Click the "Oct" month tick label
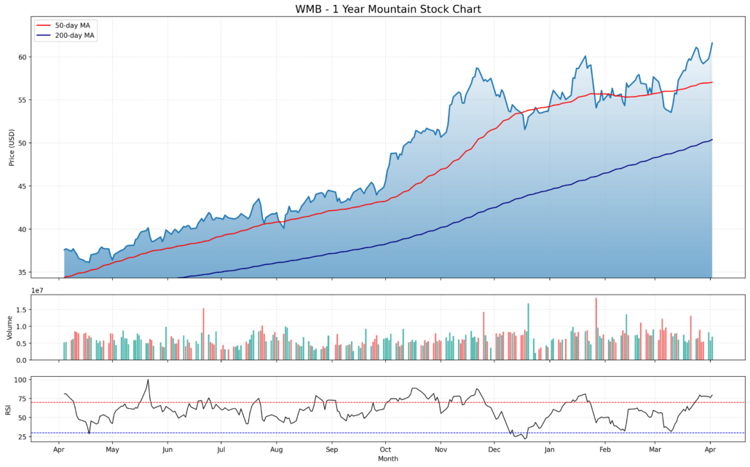 tap(385, 450)
